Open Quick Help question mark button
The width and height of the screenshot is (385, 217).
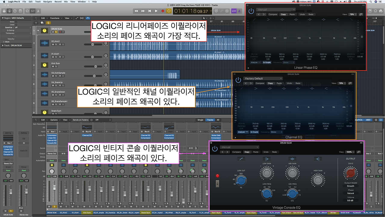pos(15,11)
